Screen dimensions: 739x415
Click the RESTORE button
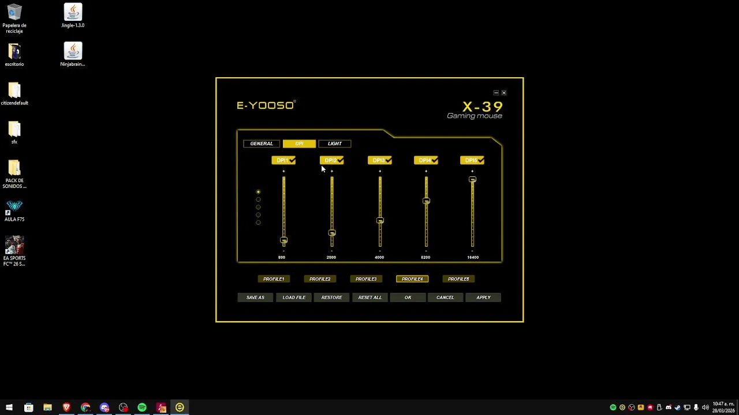coord(332,297)
